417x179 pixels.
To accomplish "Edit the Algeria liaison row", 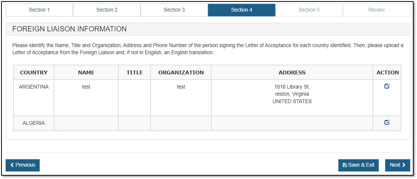I will click(387, 122).
